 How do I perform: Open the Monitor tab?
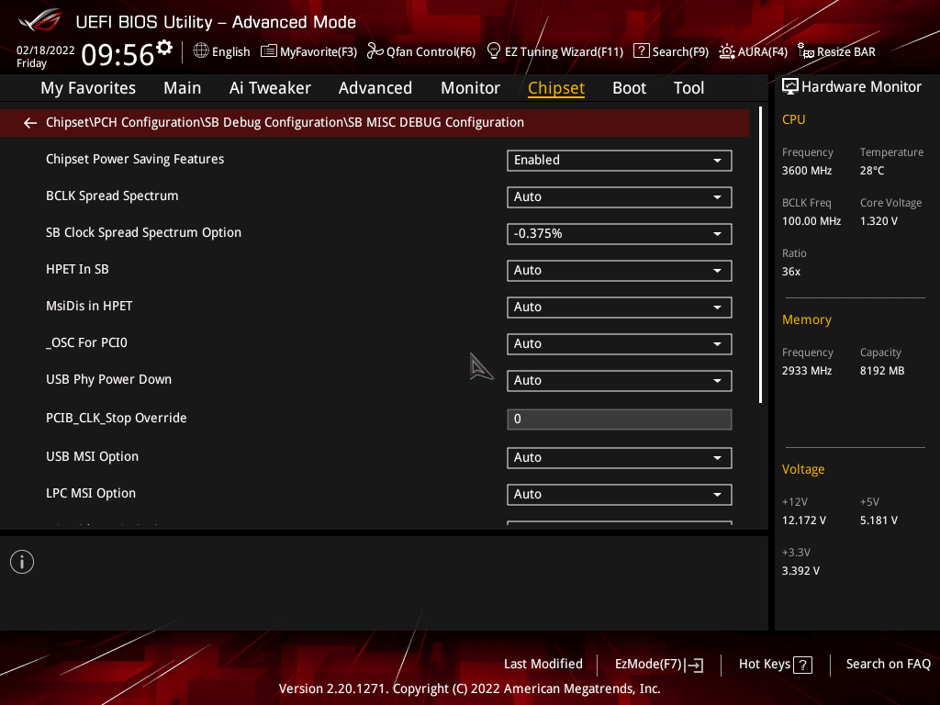coord(471,88)
